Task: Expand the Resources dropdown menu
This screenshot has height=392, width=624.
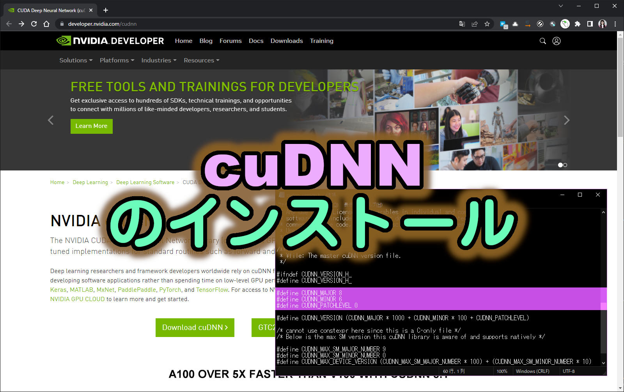Action: [x=201, y=60]
